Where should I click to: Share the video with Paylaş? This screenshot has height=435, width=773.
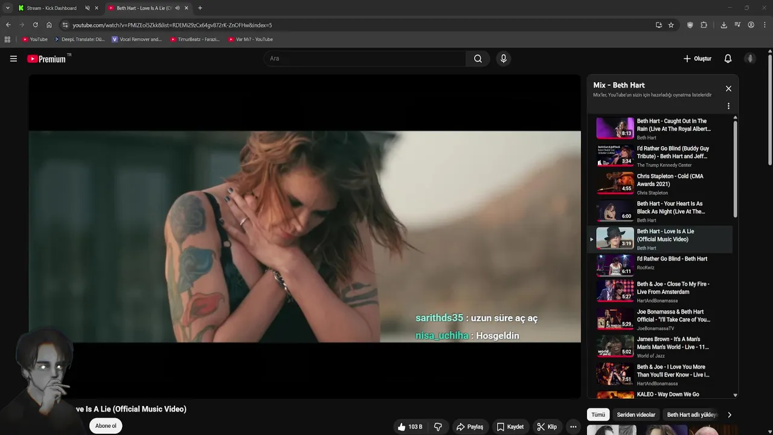coord(469,427)
